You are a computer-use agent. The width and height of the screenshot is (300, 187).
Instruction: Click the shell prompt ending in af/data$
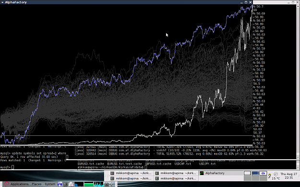pyautogui.click(x=110, y=167)
